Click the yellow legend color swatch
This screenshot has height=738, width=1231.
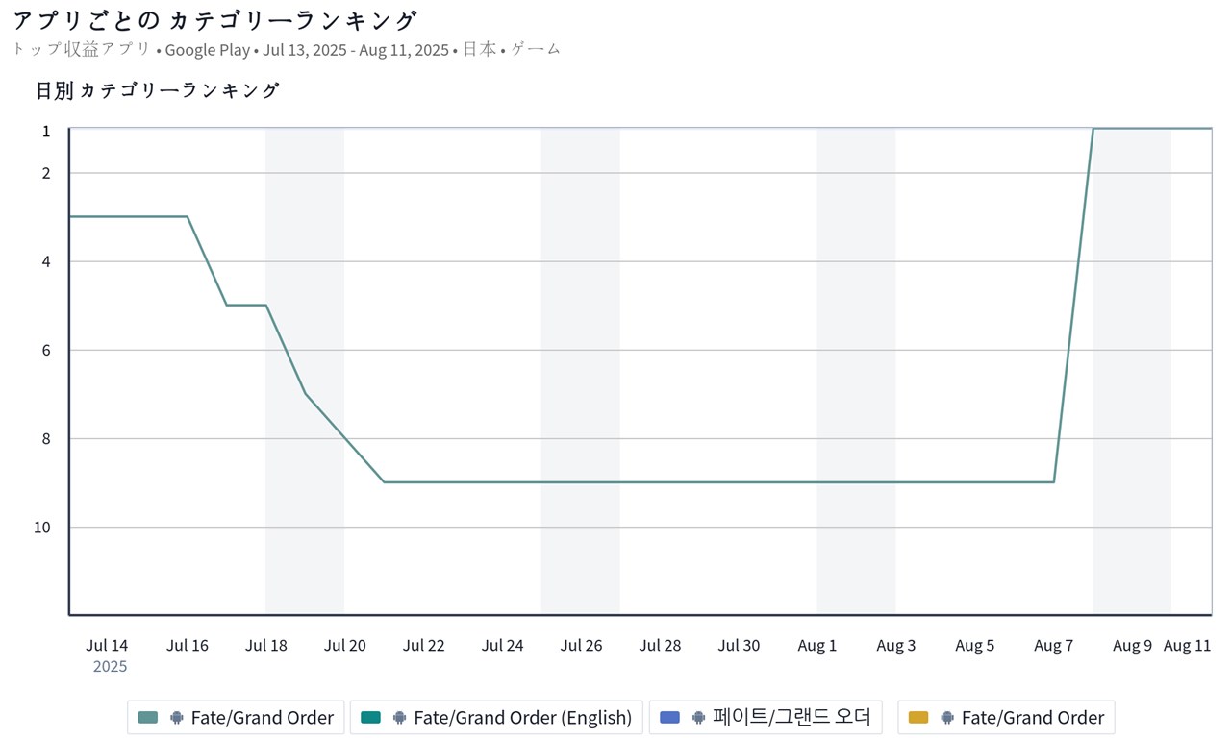coord(918,718)
